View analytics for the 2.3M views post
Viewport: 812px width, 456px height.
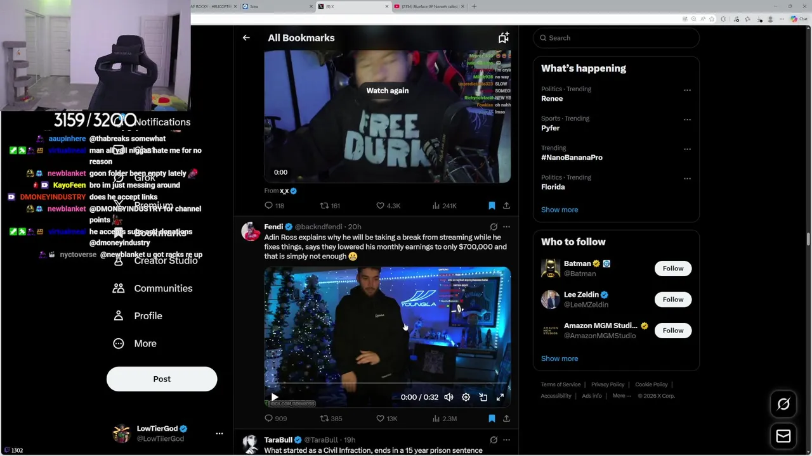pos(444,419)
